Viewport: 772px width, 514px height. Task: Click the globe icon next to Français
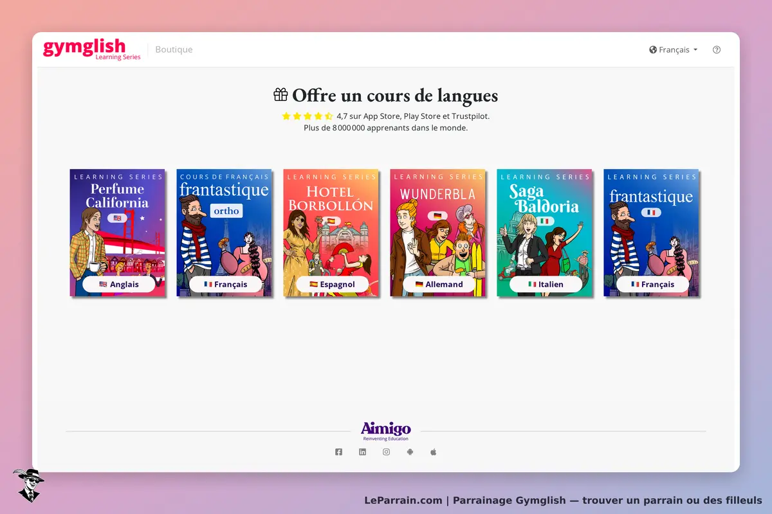tap(653, 49)
